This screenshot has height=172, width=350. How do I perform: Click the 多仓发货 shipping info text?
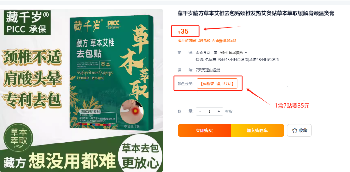[203, 53]
